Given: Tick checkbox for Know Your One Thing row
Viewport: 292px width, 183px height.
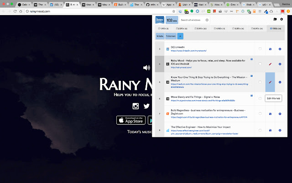Looking at the screenshot, I should pos(260,82).
